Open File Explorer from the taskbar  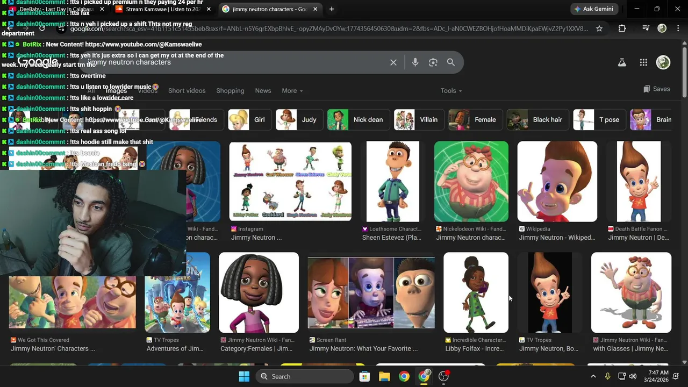pos(384,376)
